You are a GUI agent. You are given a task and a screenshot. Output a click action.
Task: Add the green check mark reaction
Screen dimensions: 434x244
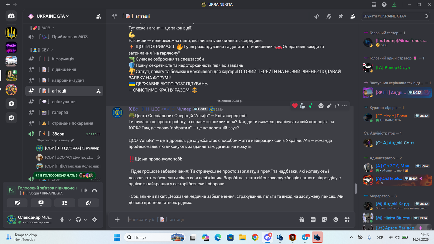click(x=310, y=106)
